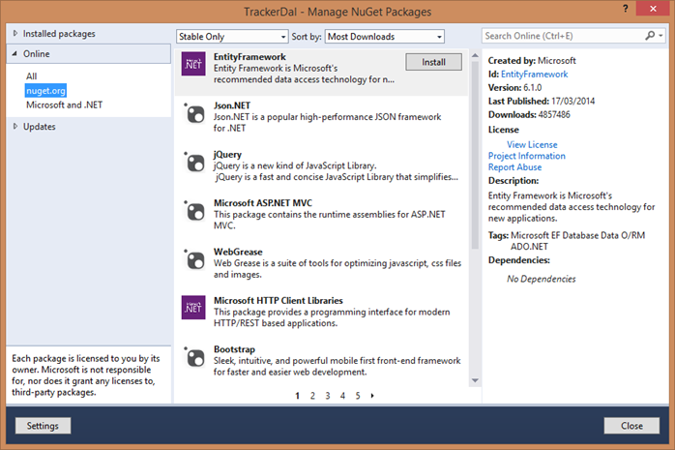Select the WebGrease package title
The width and height of the screenshot is (675, 450).
238,252
